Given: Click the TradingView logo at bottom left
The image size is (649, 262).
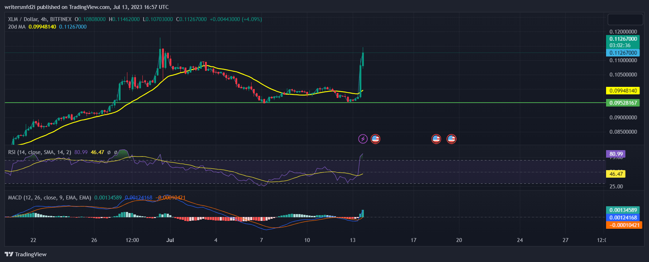Looking at the screenshot, I should [26, 254].
